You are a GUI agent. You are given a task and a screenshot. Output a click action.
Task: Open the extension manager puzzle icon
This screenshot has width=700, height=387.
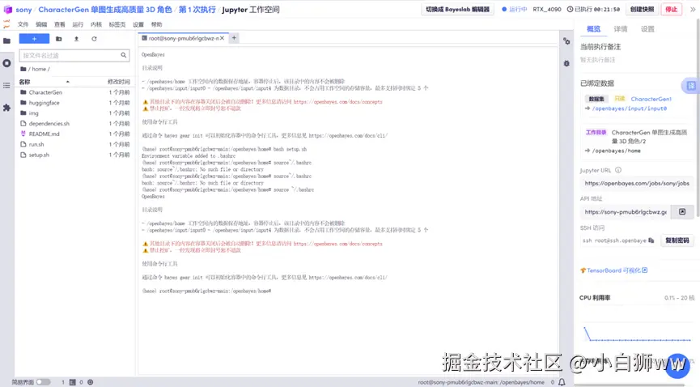[6, 108]
